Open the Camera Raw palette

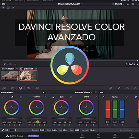pyautogui.click(x=4, y=88)
